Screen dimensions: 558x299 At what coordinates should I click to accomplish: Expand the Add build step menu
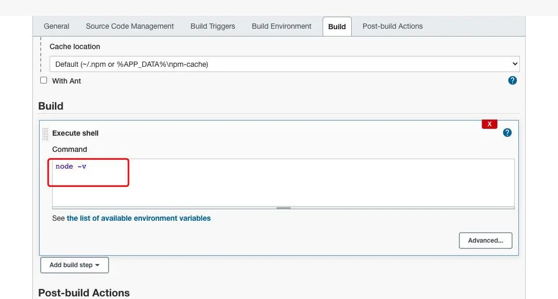[x=74, y=265]
